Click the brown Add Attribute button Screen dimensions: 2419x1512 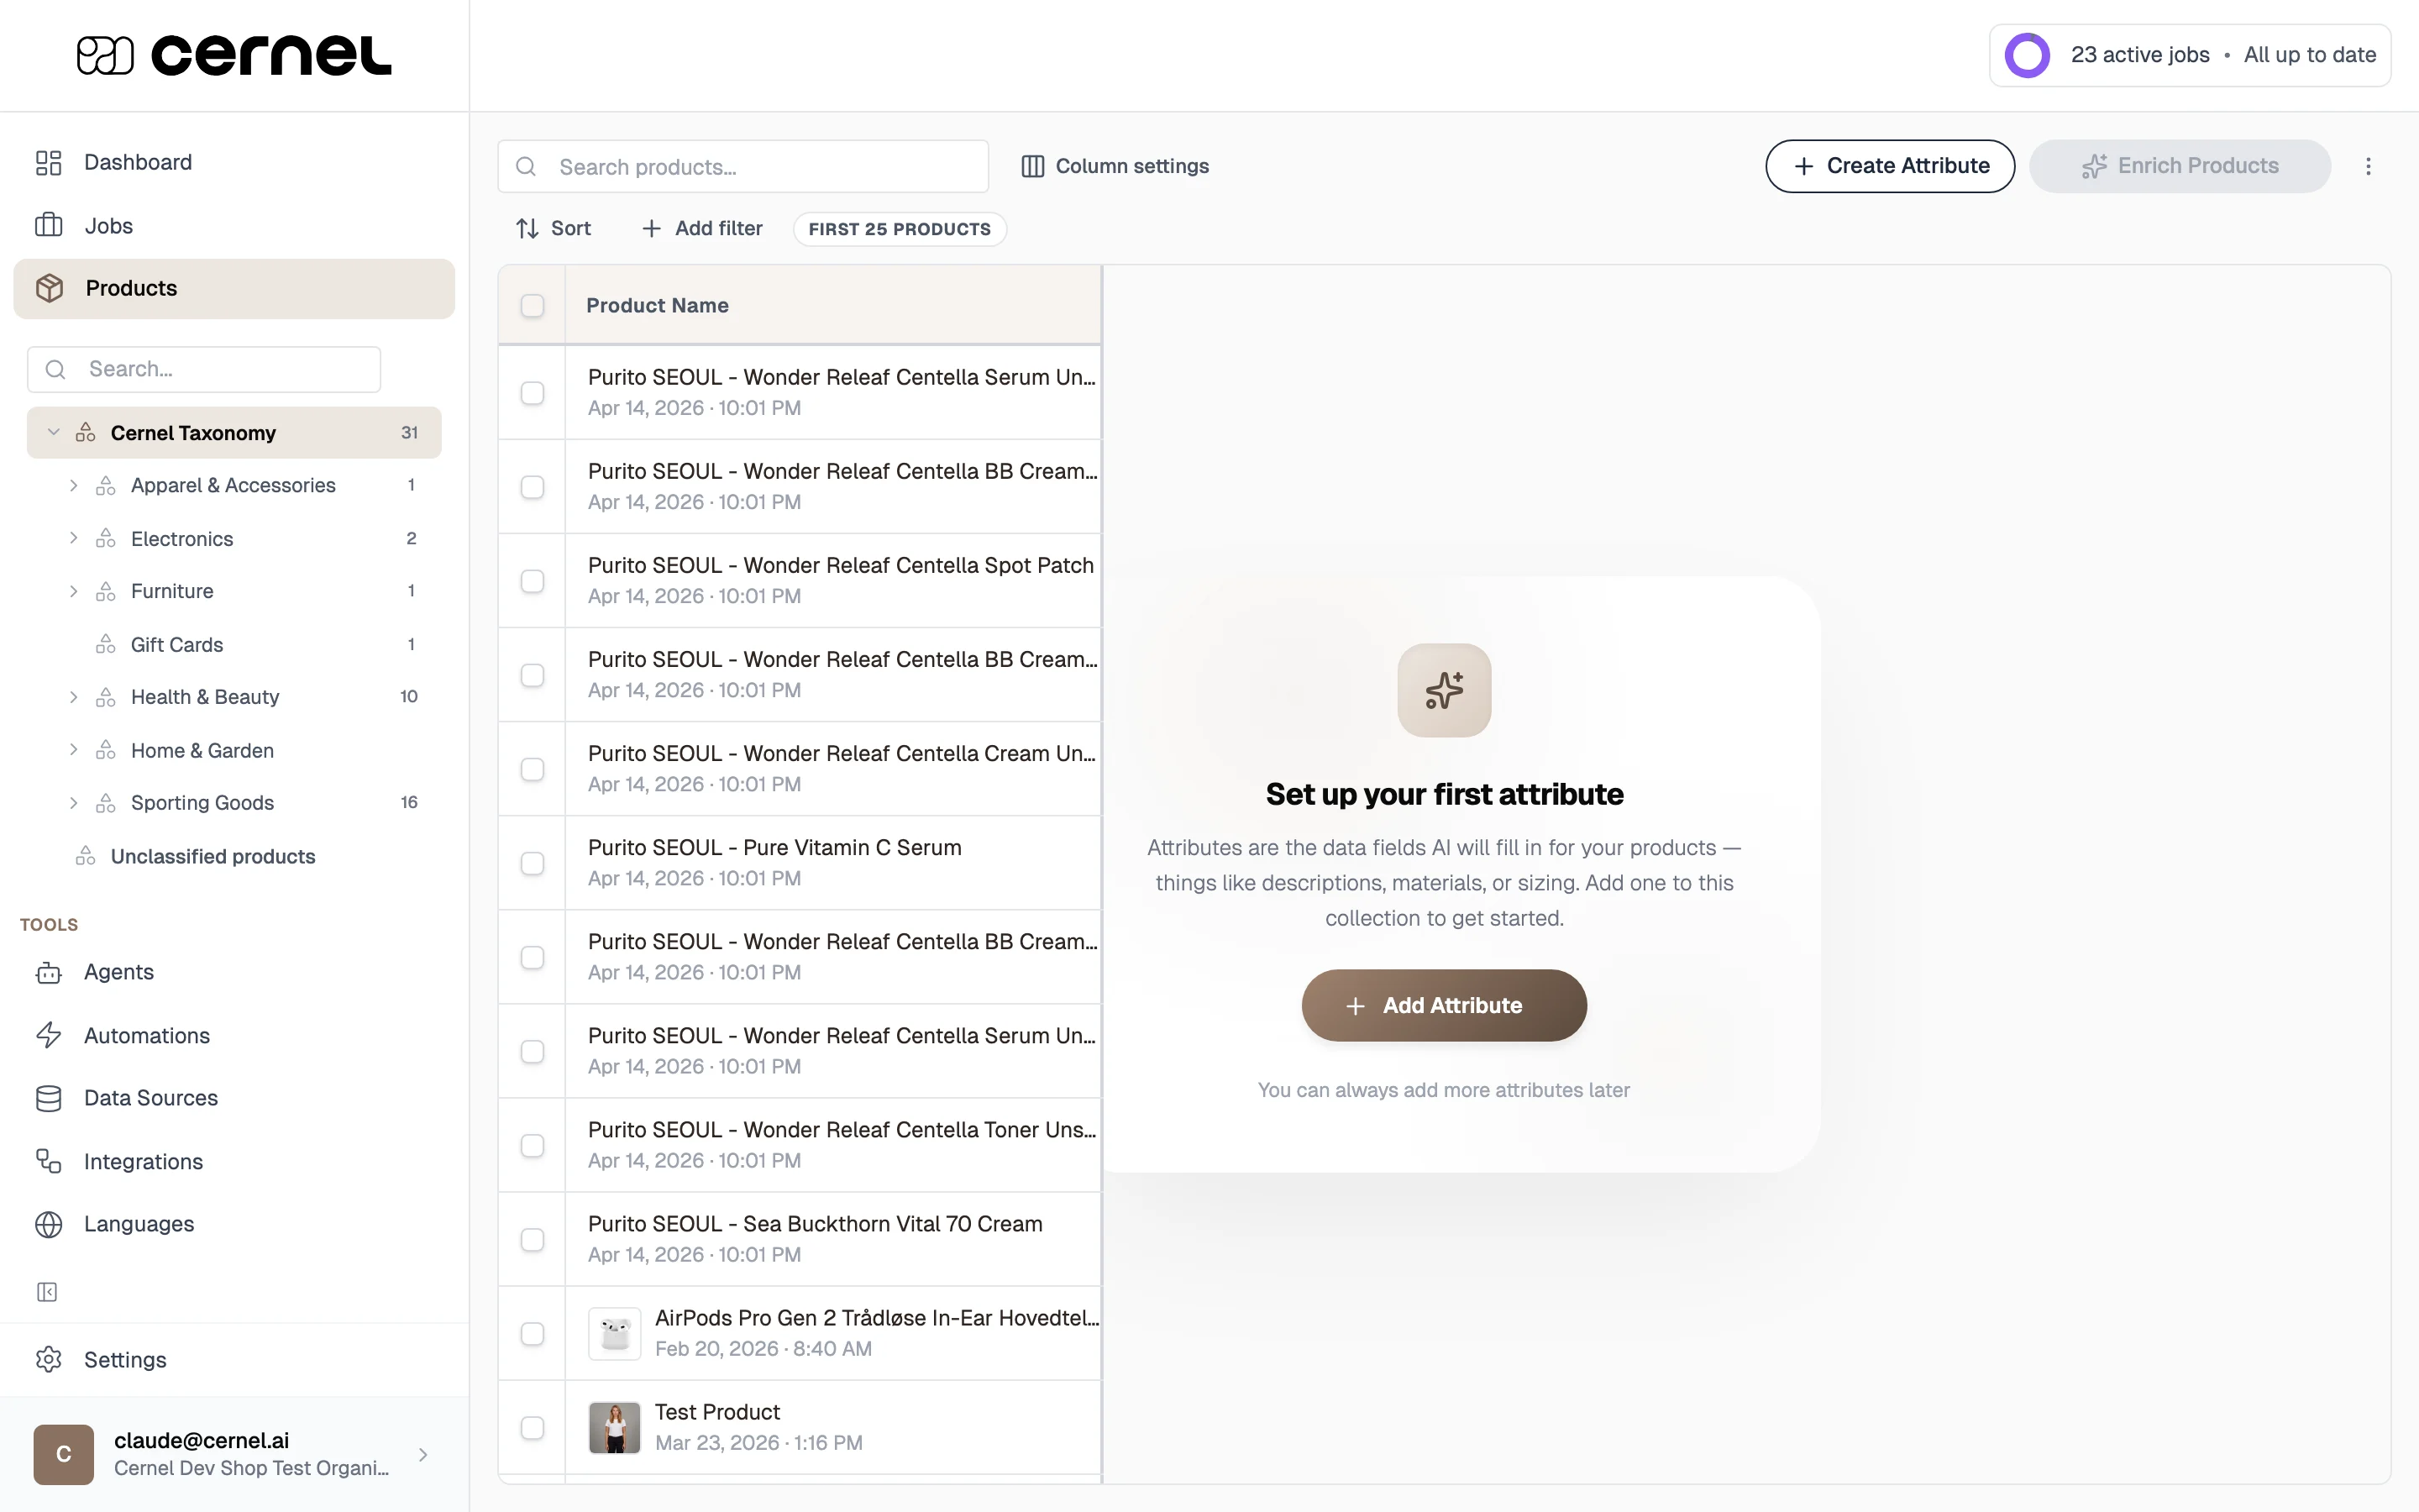1443,1005
